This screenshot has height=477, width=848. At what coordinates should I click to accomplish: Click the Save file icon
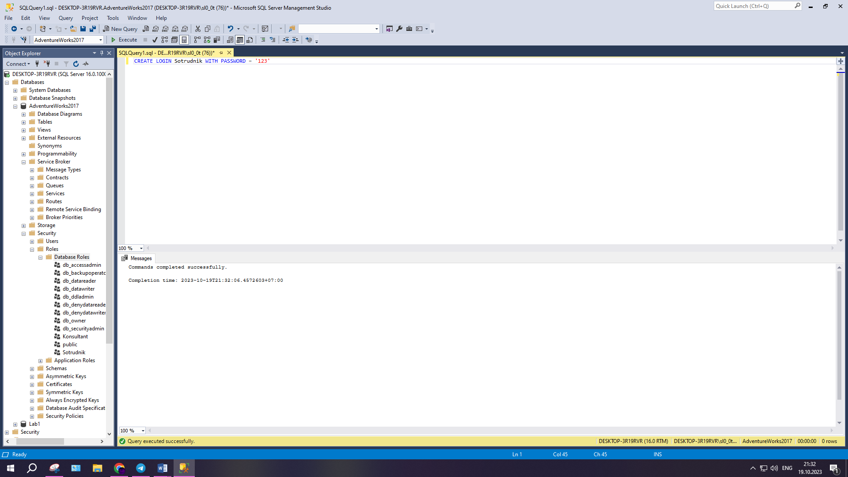(83, 29)
